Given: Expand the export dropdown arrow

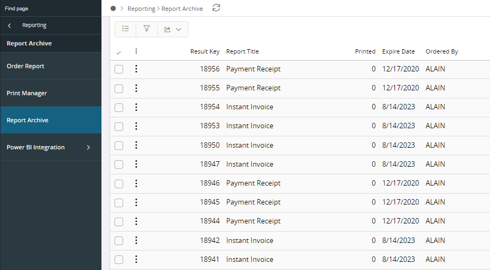Looking at the screenshot, I should 179,29.
